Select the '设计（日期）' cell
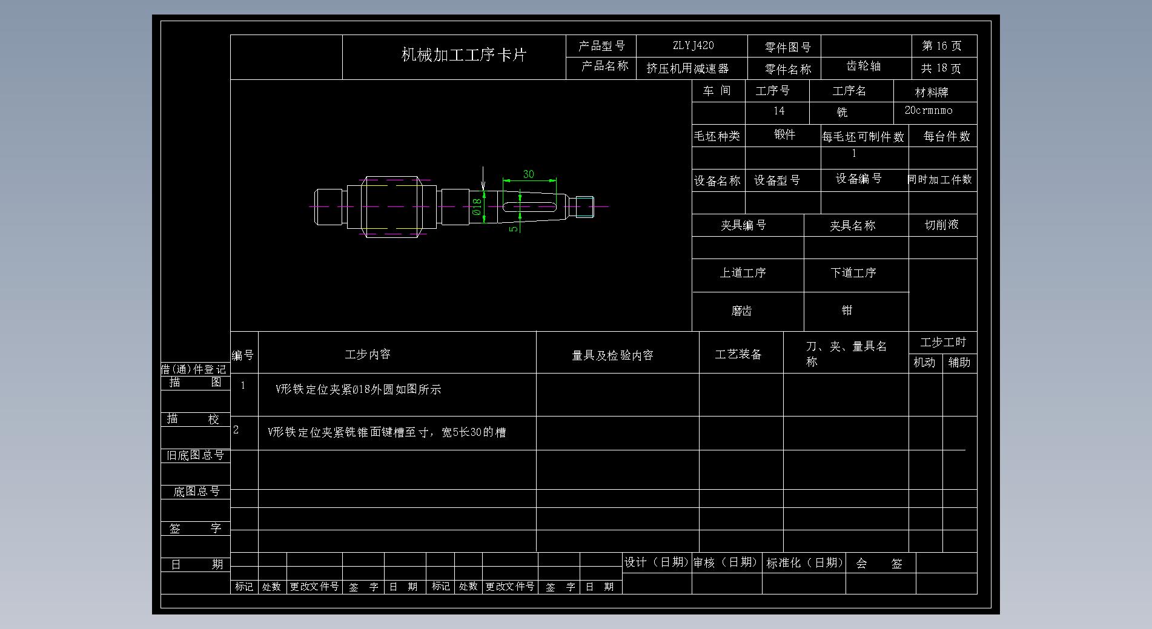 pyautogui.click(x=657, y=562)
